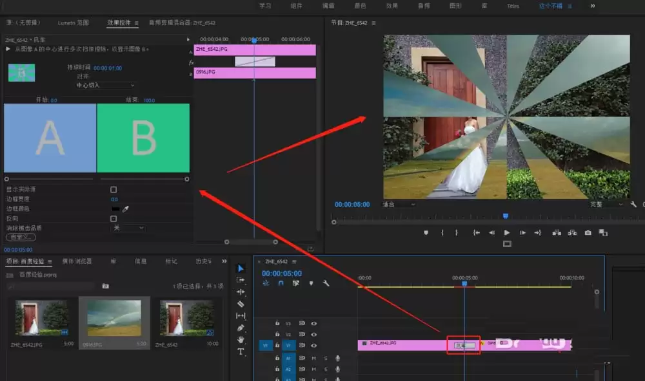
Task: Select the Pen tool
Action: pyautogui.click(x=241, y=328)
